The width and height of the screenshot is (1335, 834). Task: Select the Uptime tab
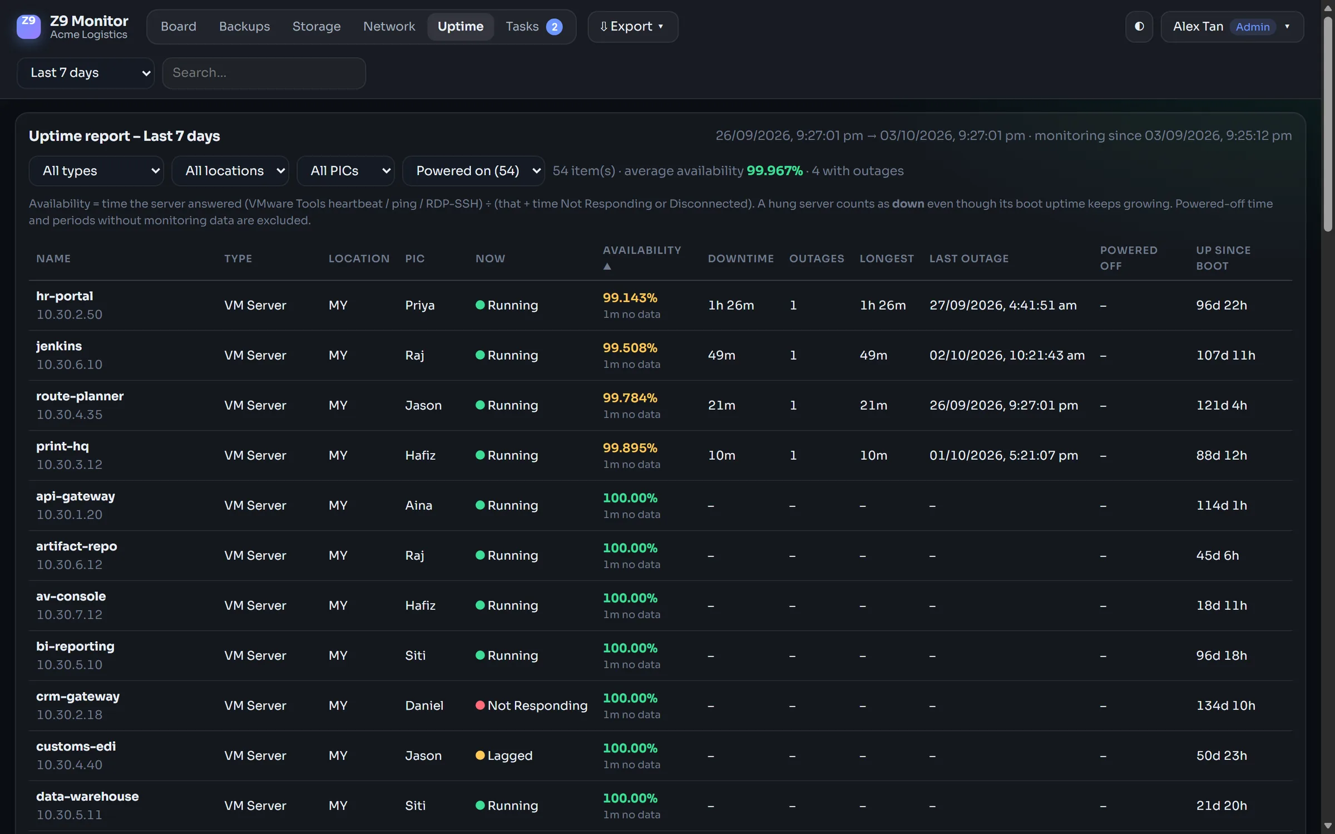point(461,27)
